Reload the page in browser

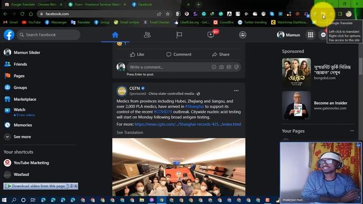click(x=22, y=14)
